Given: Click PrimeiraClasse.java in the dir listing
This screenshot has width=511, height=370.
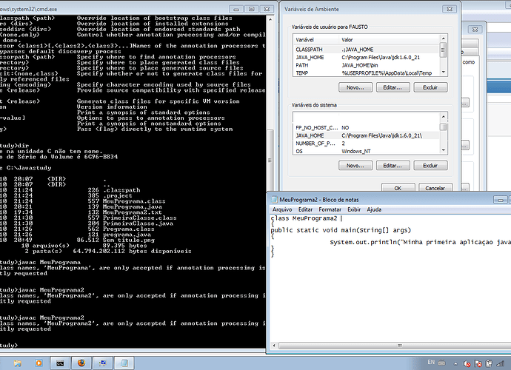Looking at the screenshot, I should (138, 223).
